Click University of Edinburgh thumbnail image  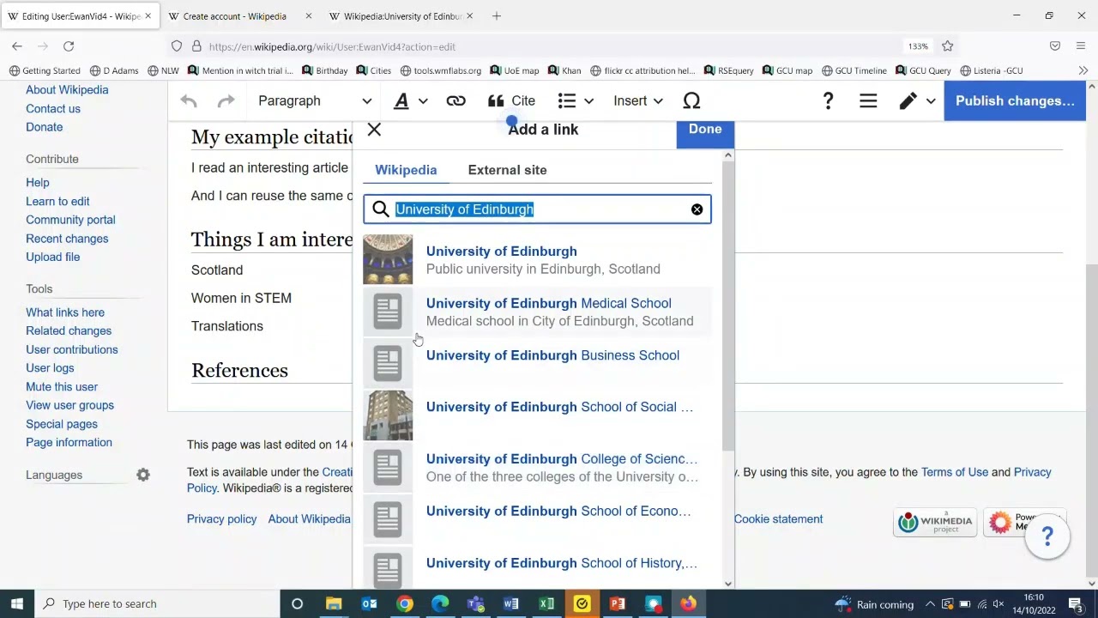pyautogui.click(x=388, y=259)
